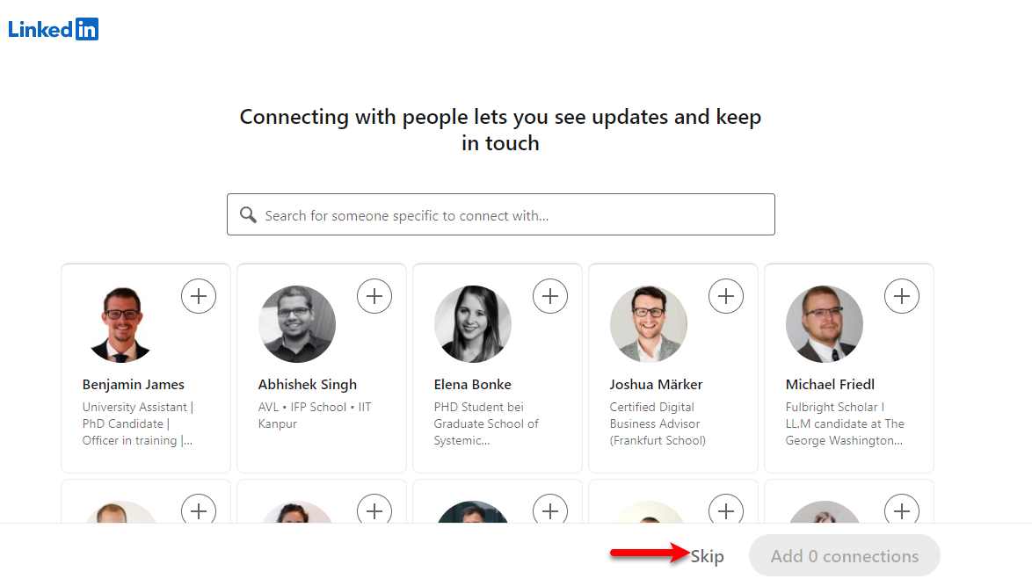Click plus icon below Elena Bonke card

pos(550,510)
